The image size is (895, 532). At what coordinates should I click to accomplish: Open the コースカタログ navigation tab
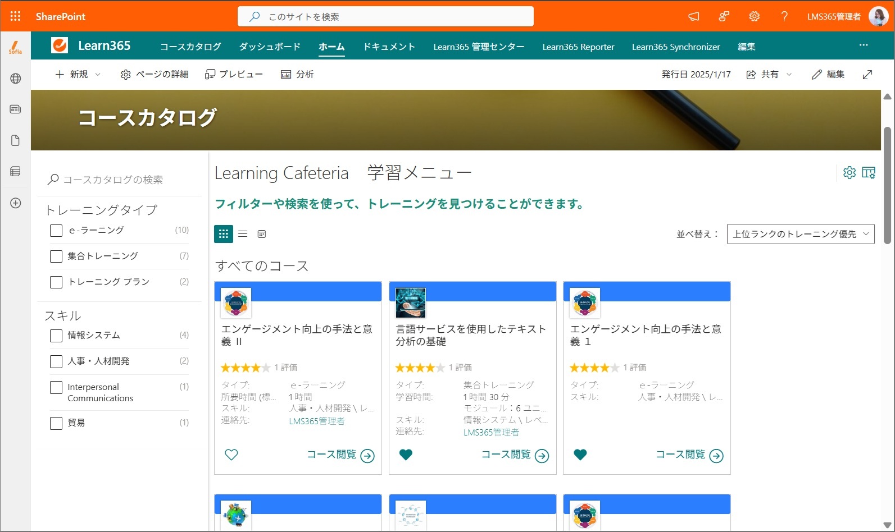[x=190, y=47]
